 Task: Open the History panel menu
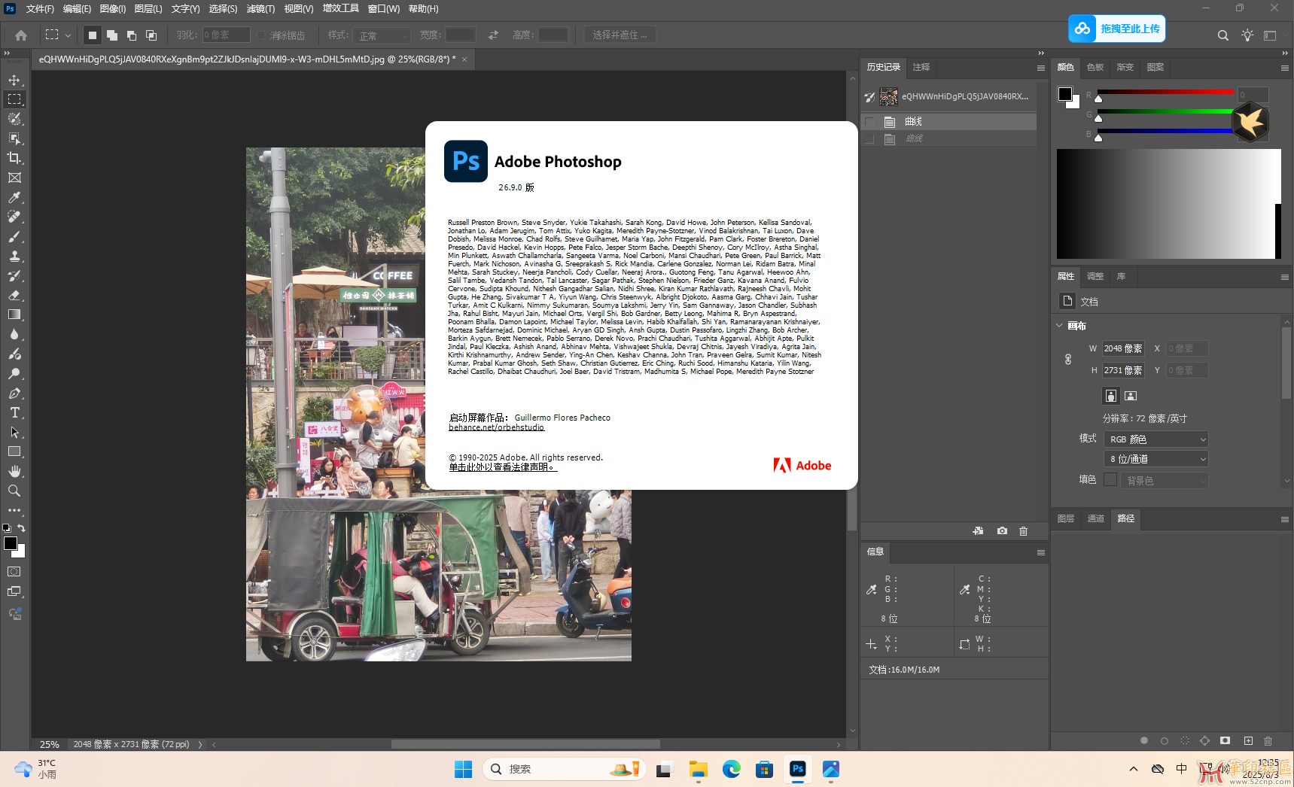[x=1041, y=68]
